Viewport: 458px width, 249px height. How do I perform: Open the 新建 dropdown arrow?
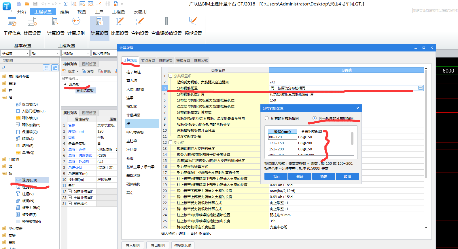coord(78,72)
